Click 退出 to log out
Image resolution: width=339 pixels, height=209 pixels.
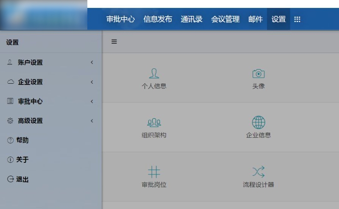click(22, 179)
